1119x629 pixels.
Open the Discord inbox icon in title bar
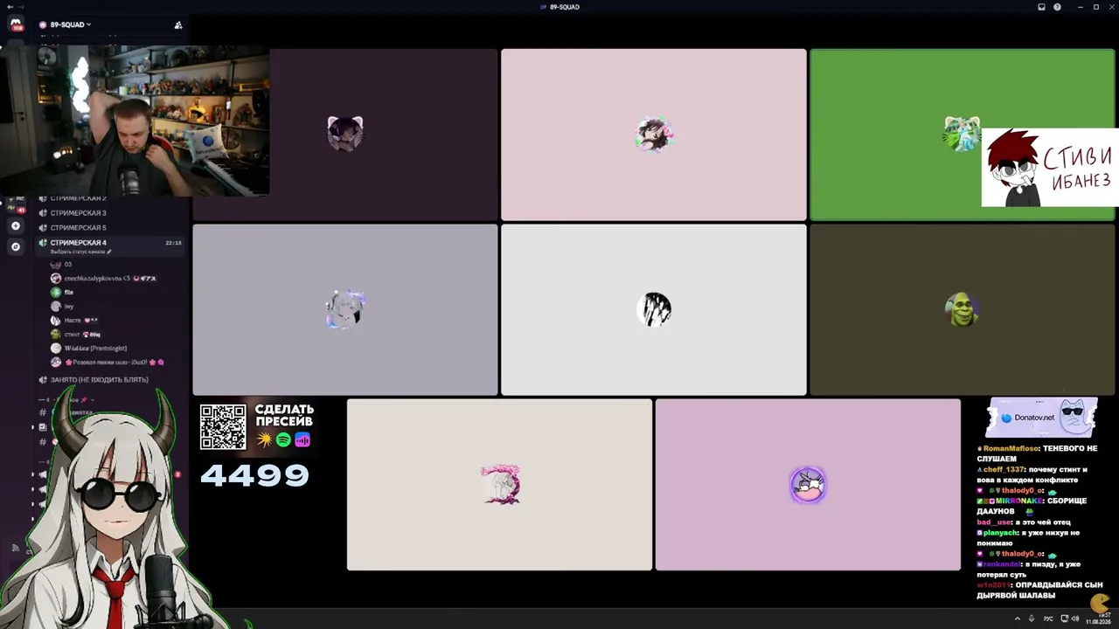tap(1041, 7)
